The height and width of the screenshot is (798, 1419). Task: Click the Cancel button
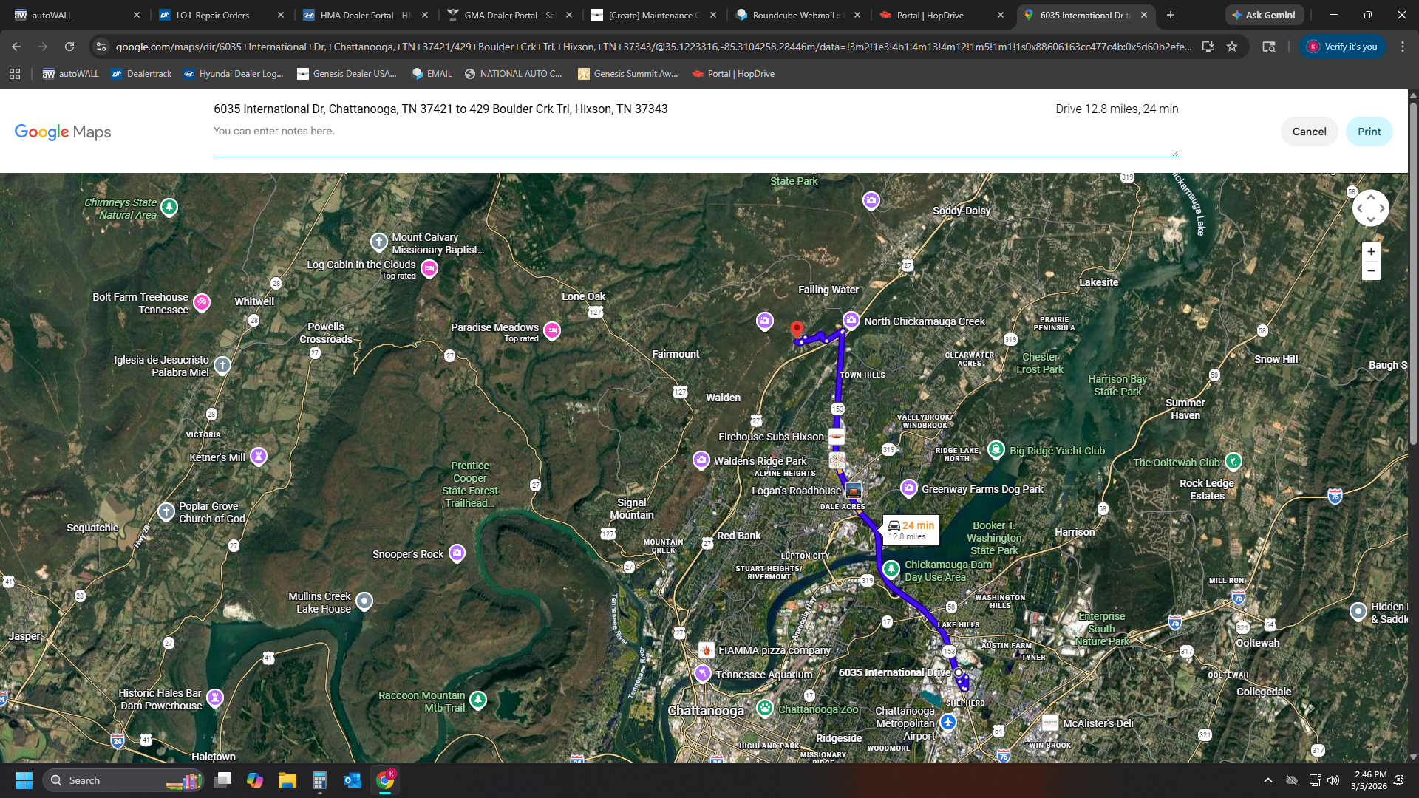pos(1309,132)
